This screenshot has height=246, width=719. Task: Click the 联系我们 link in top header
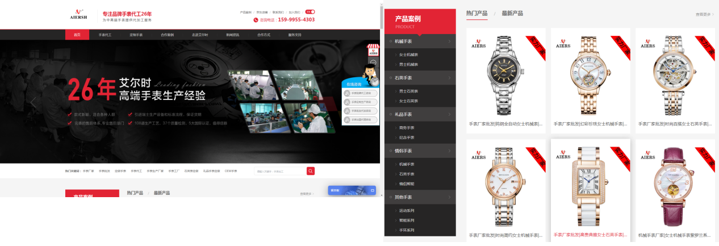click(278, 12)
